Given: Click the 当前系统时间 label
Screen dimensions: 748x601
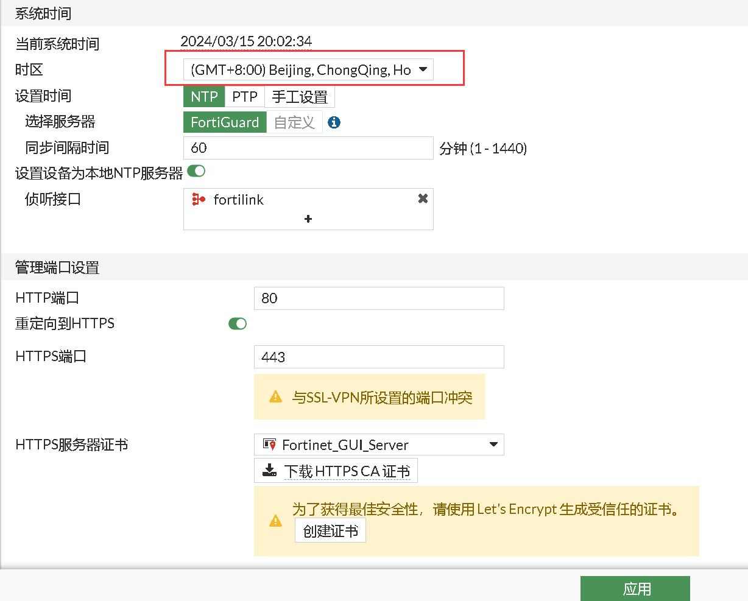Looking at the screenshot, I should [x=57, y=44].
